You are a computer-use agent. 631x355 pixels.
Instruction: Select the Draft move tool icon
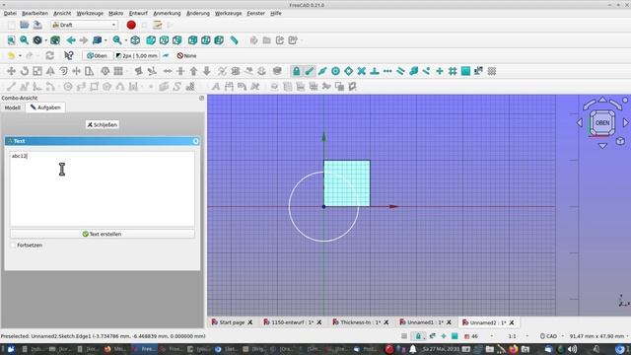[11, 71]
